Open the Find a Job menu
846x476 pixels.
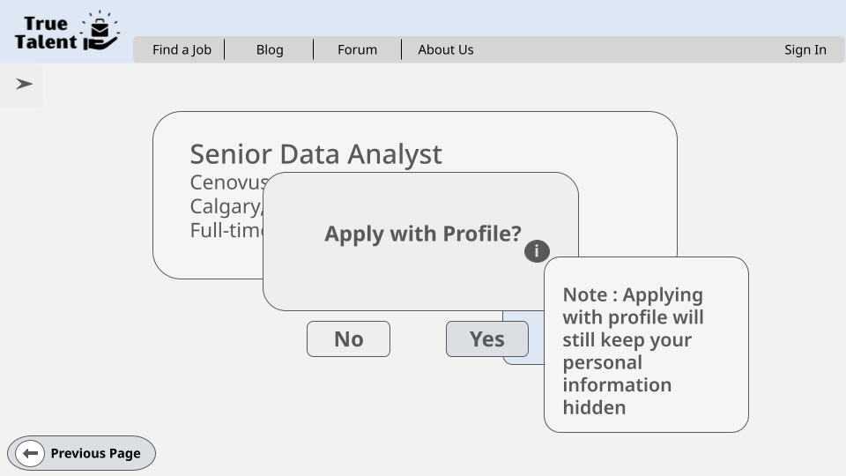click(182, 49)
